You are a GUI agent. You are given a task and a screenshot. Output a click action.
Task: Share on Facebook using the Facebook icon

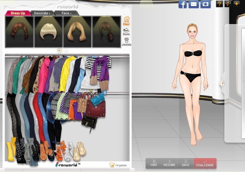(x=183, y=4)
